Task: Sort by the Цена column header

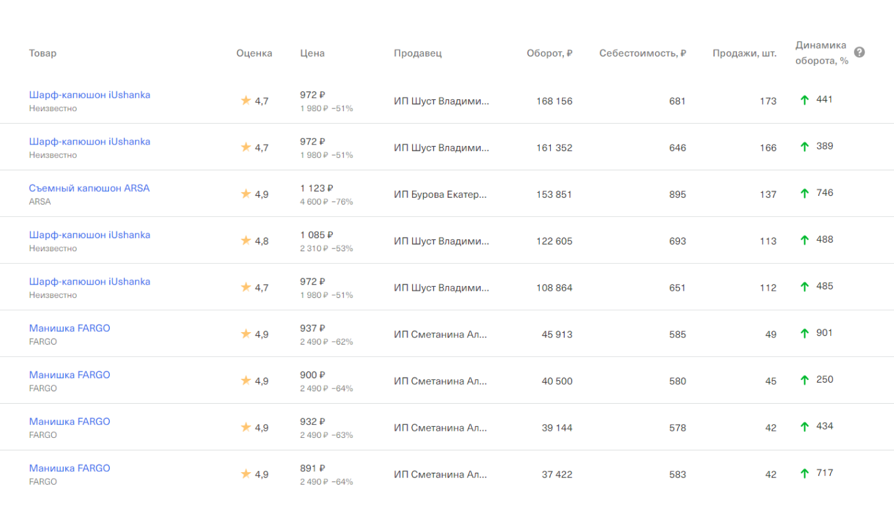Action: [x=312, y=53]
